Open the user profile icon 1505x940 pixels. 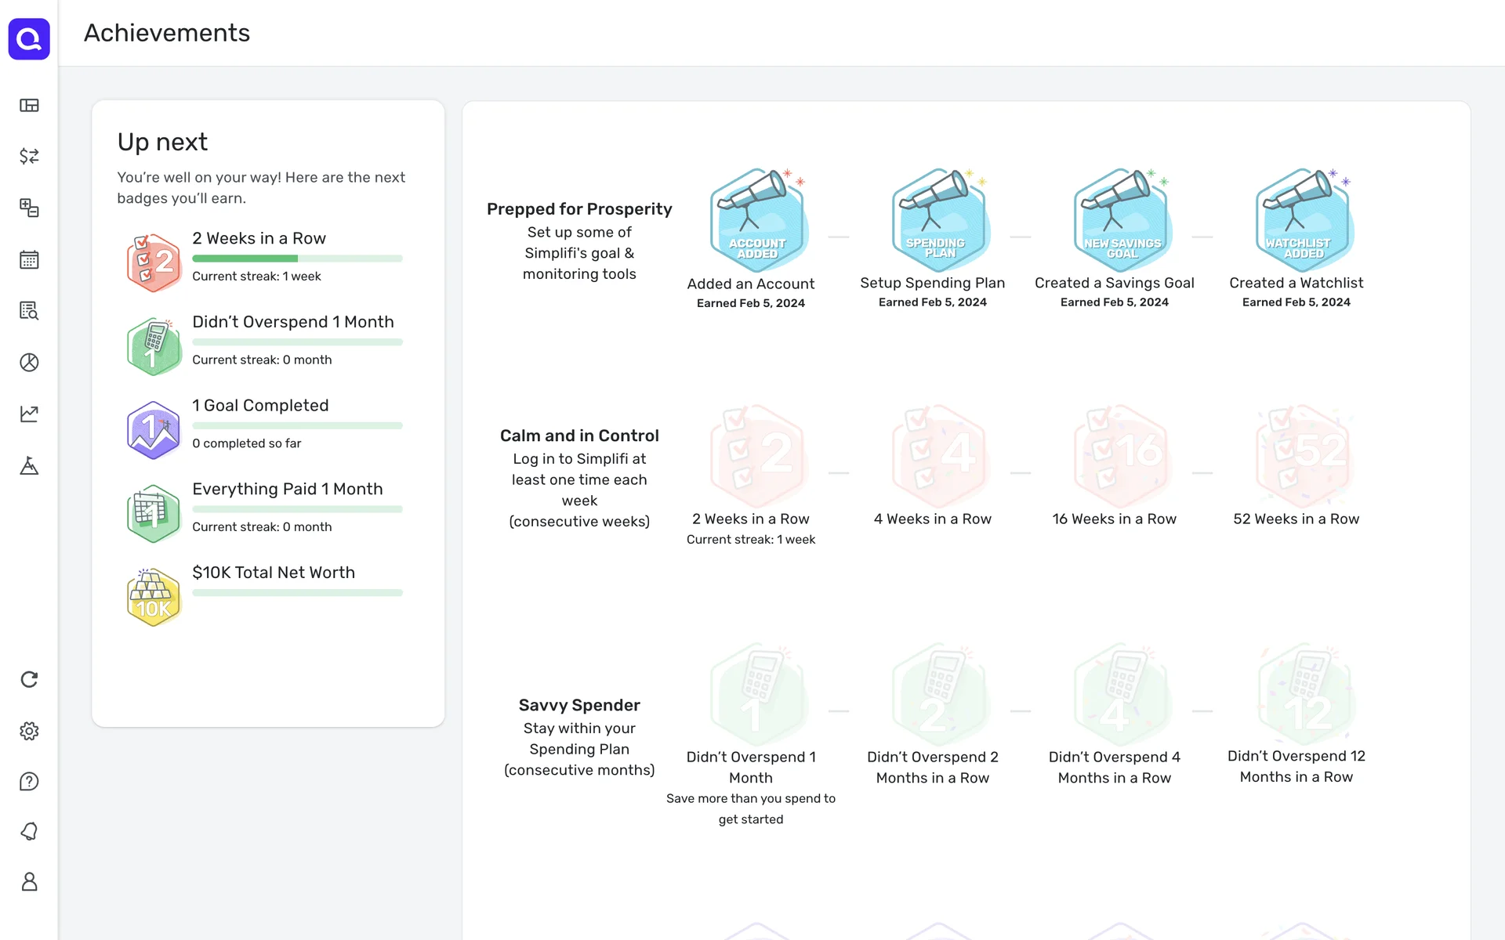coord(29,882)
